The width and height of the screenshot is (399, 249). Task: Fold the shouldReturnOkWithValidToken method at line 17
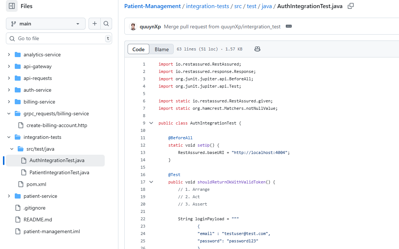tap(151, 182)
